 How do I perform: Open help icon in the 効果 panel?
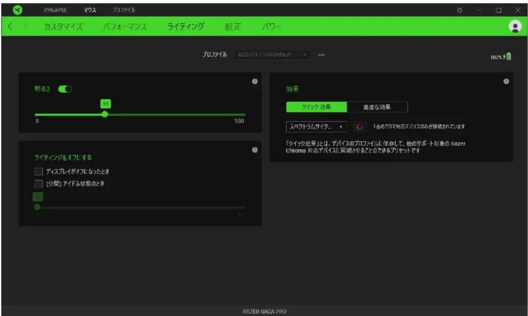click(x=506, y=81)
